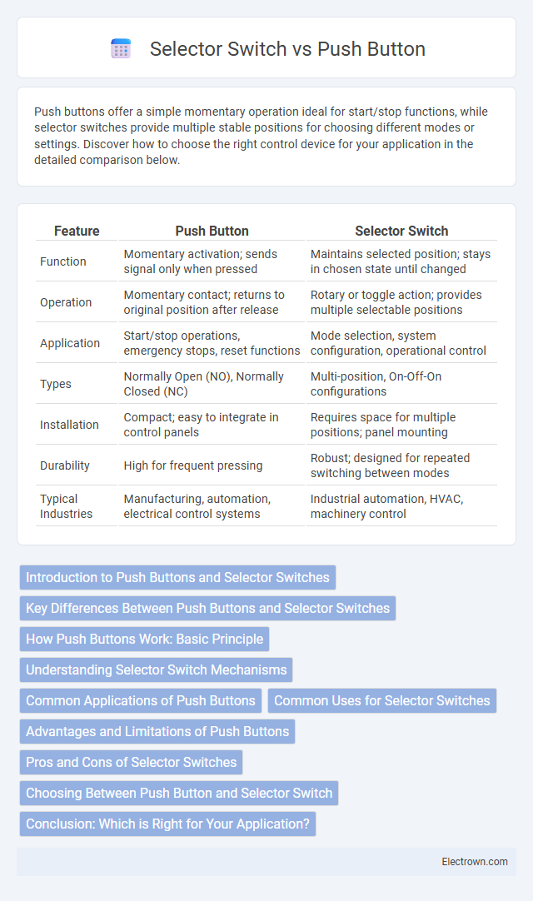
Task: Click the Selector Switch vs Push Button title
Action: click(287, 49)
